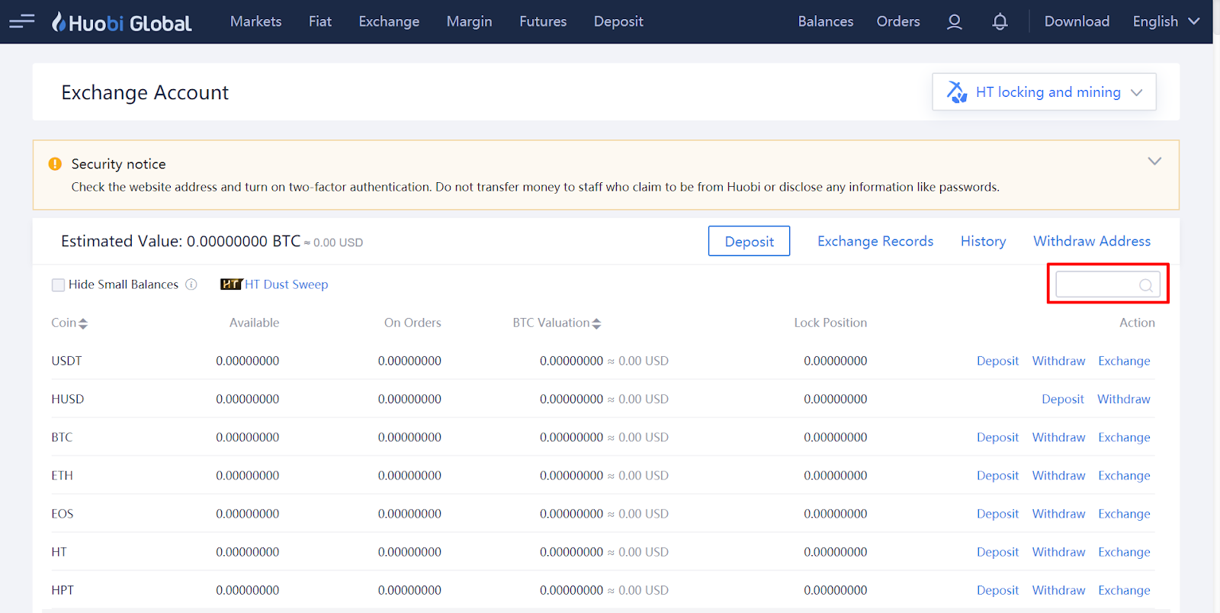
Task: Go to the Exchange menu
Action: pos(389,21)
